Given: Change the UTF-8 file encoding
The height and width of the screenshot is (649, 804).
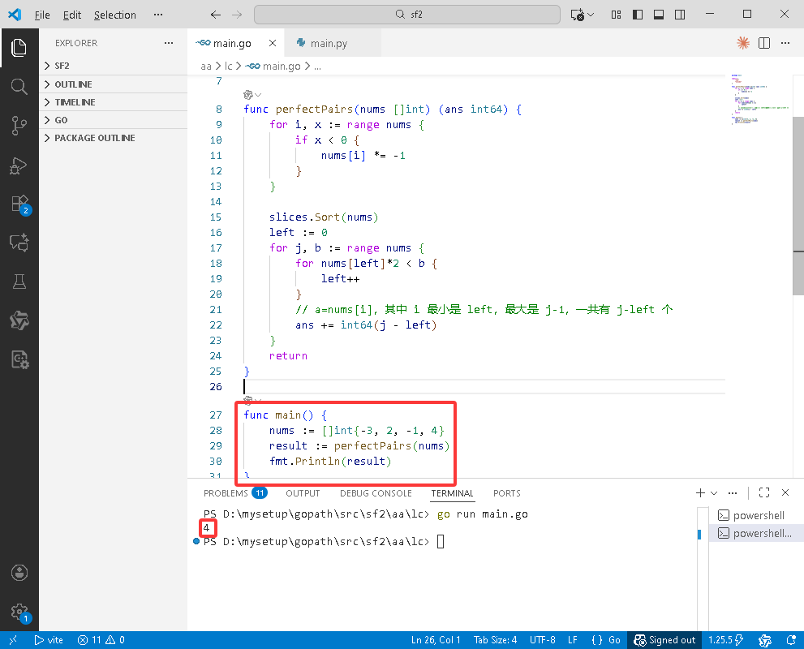Looking at the screenshot, I should [x=543, y=640].
